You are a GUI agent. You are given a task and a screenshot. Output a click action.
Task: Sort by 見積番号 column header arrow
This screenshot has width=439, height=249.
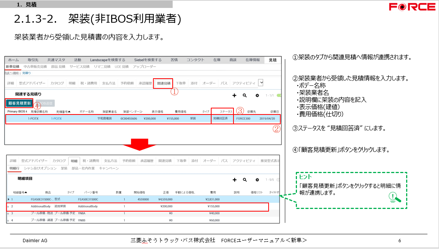coord(70,111)
